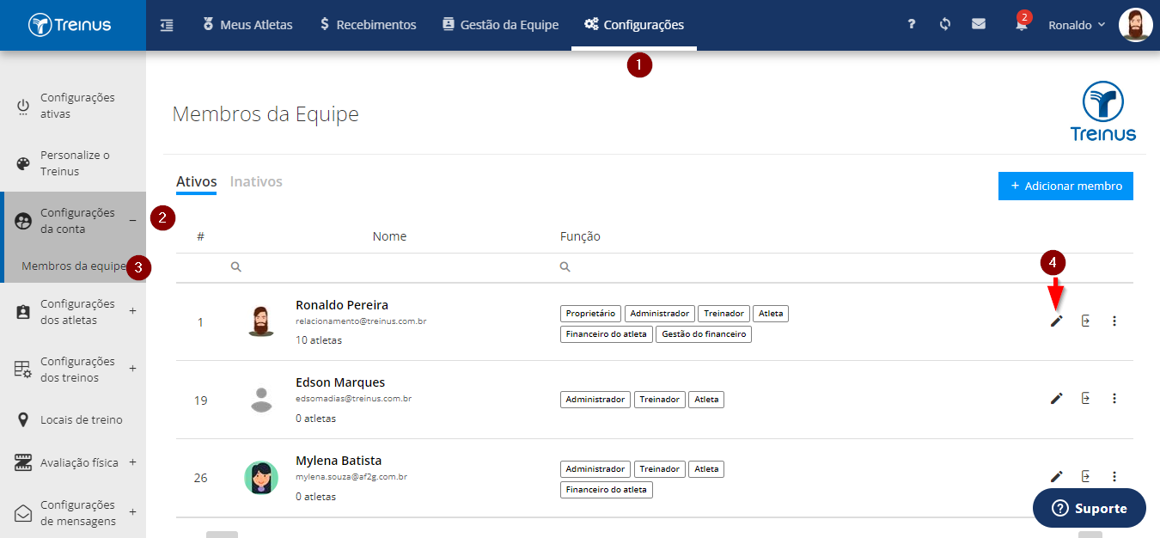
Task: Click the Nome search field
Action: 389,267
